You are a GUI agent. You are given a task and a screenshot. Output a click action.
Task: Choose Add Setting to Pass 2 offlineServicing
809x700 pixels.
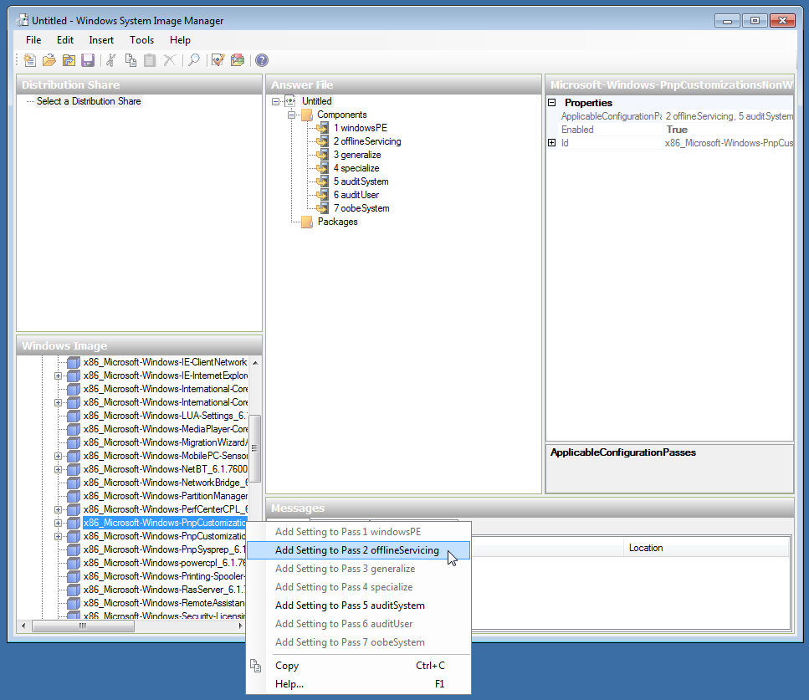(x=358, y=550)
